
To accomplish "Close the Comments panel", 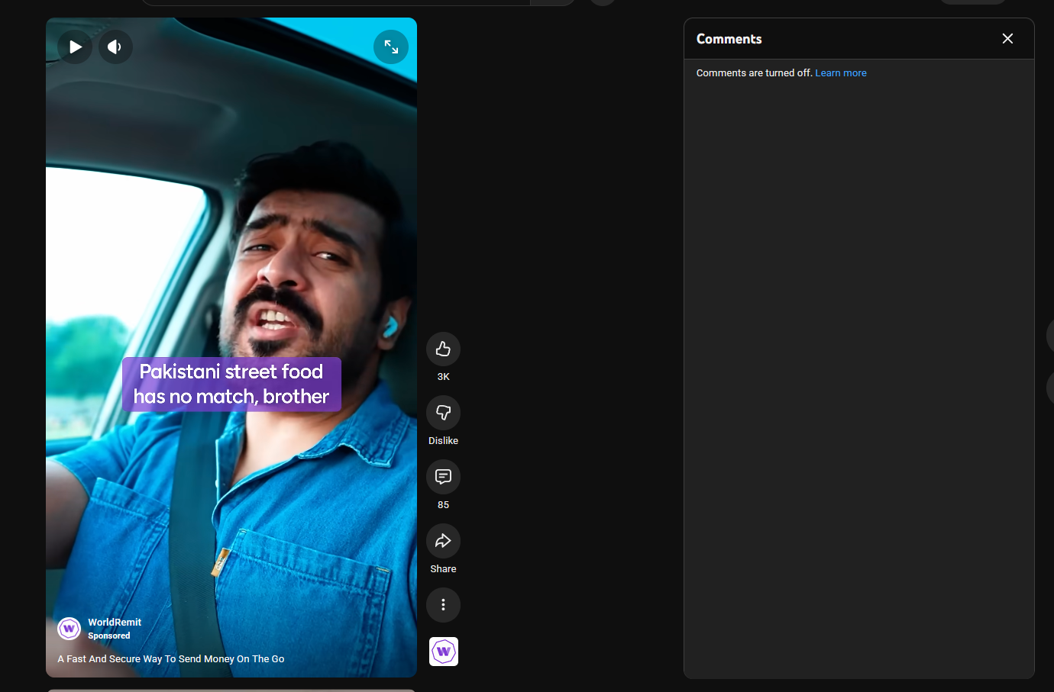I will coord(1007,39).
